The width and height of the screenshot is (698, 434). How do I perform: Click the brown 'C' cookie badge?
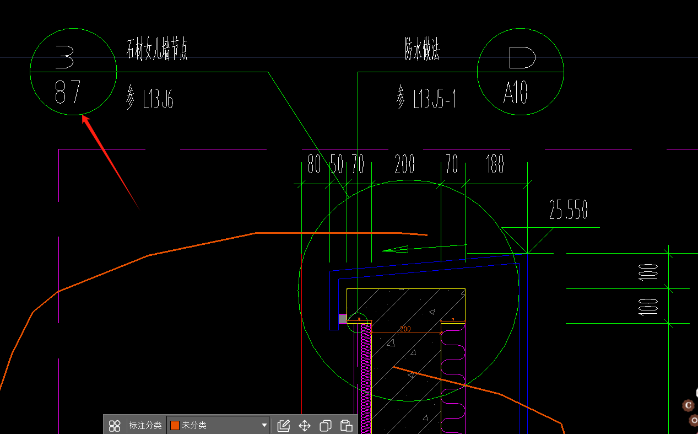tap(688, 405)
